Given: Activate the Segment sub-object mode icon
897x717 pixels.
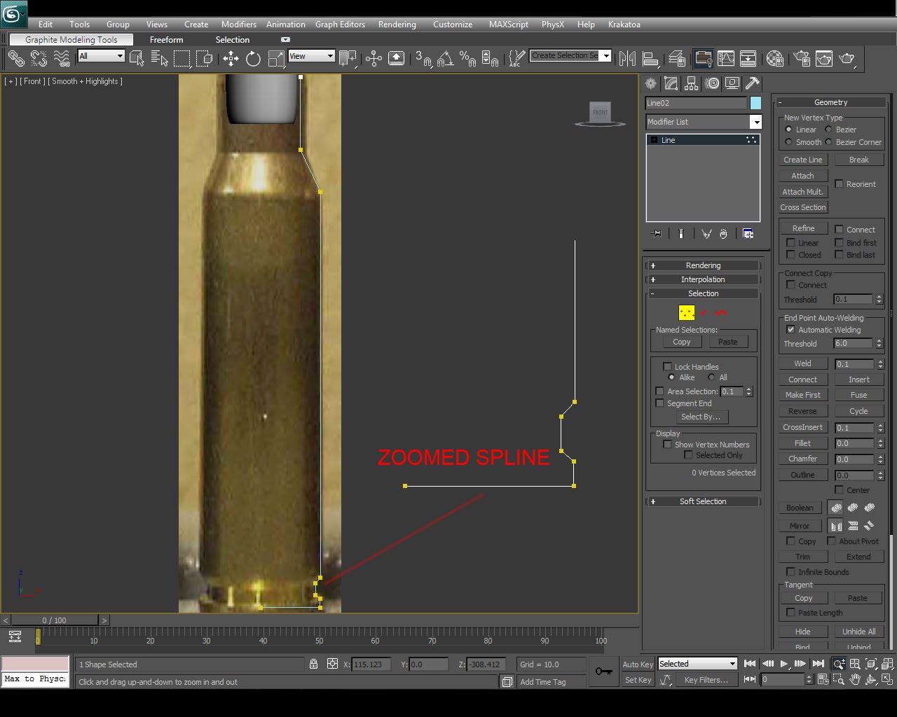Looking at the screenshot, I should coord(704,312).
